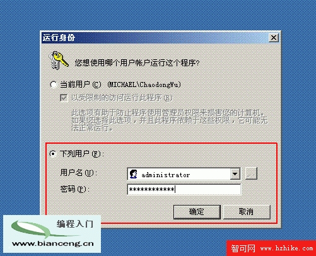
Task: Open the www.hzhike.com link
Action: tap(286, 248)
